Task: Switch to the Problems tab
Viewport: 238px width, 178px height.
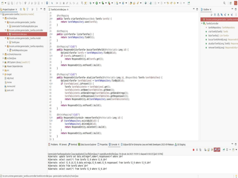Action: point(54,144)
